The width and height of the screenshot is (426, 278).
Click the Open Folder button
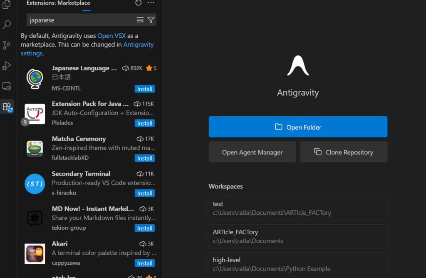click(x=298, y=127)
